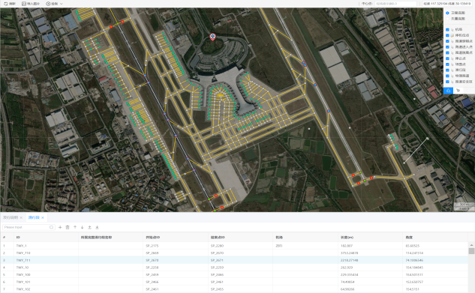The width and height of the screenshot is (475, 293).
Task: Click the blue hand pan tool button
Action: point(448,91)
